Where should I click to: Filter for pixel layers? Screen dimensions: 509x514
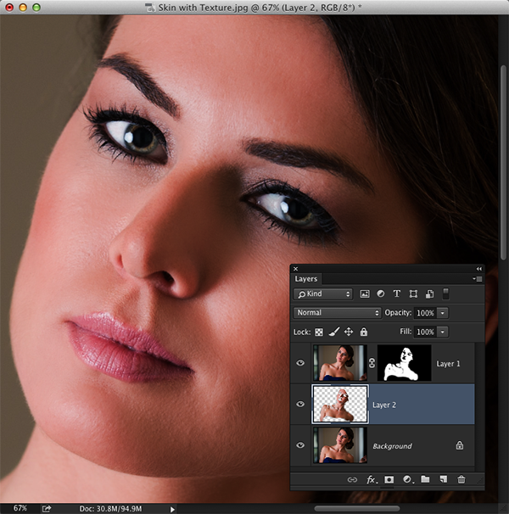(365, 294)
